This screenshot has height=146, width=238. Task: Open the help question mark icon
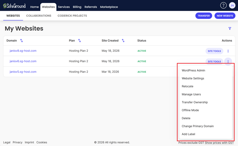coord(223,5)
